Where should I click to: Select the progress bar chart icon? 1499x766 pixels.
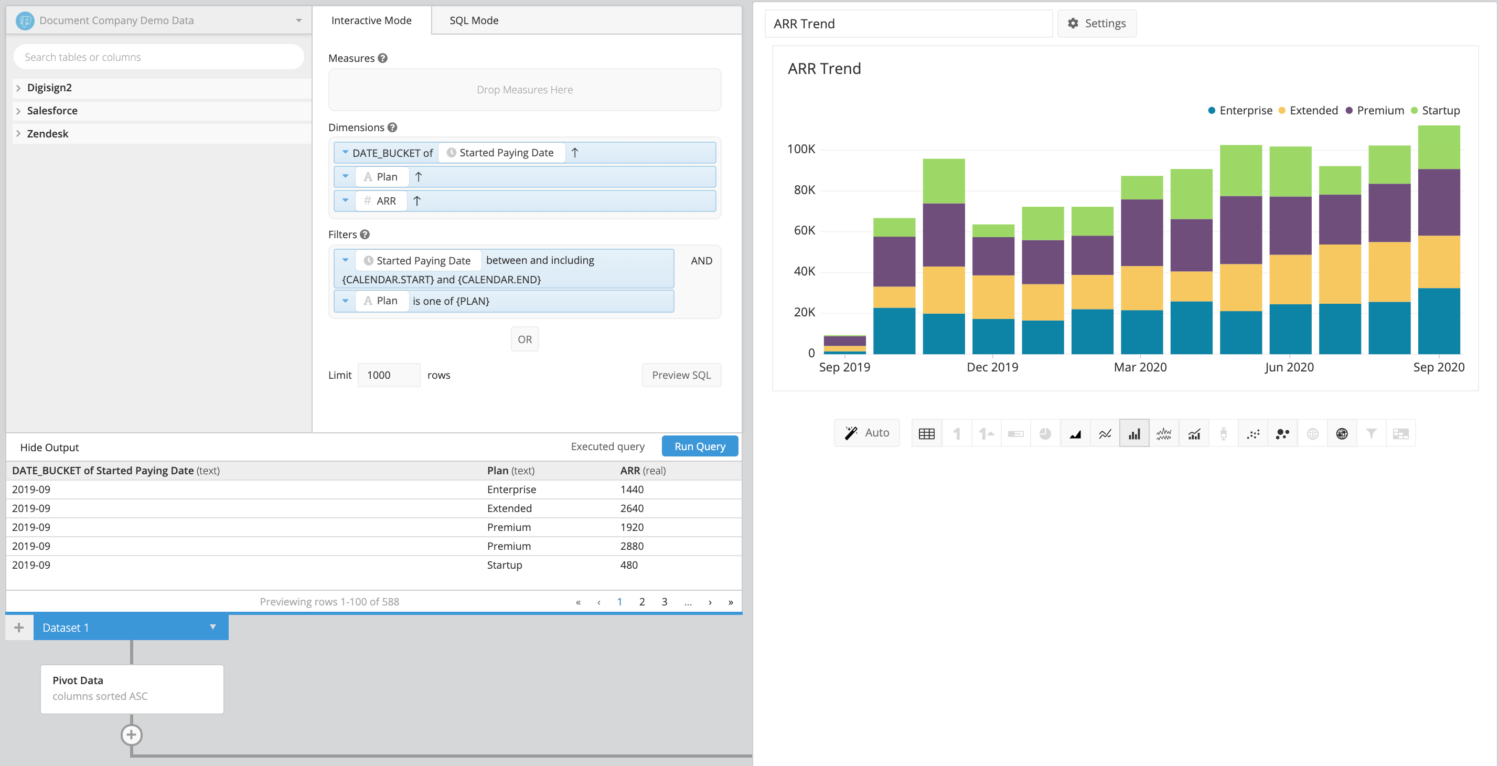(1015, 434)
